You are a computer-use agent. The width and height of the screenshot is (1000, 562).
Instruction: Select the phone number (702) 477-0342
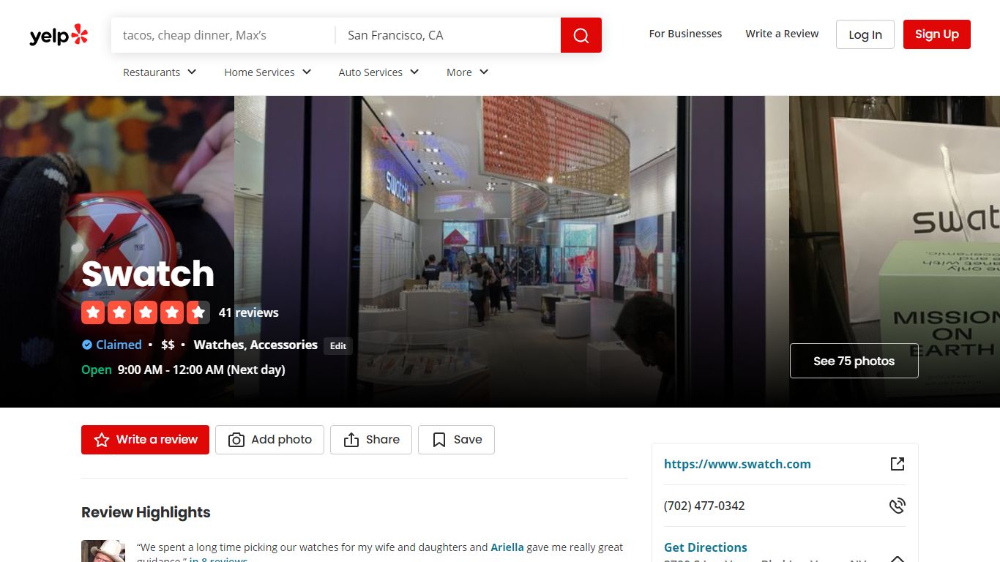(704, 506)
